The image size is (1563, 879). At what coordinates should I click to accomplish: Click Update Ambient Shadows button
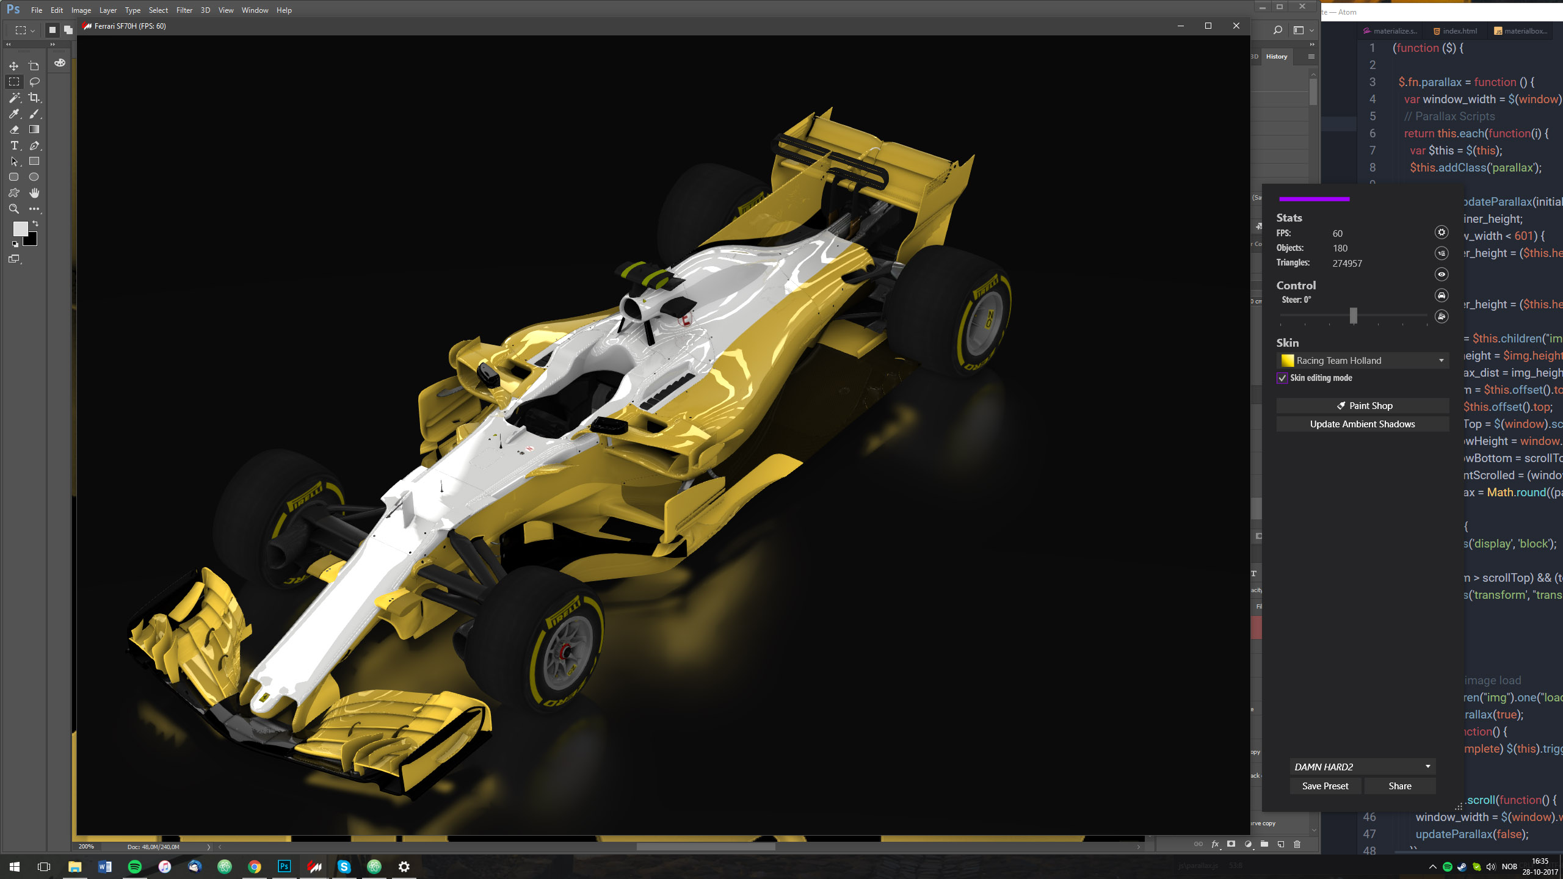(1363, 424)
